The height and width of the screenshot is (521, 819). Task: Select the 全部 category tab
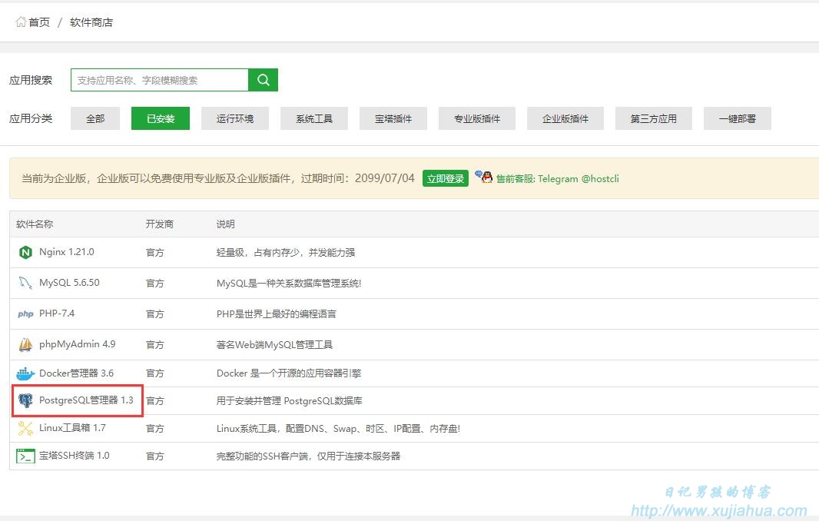(95, 118)
